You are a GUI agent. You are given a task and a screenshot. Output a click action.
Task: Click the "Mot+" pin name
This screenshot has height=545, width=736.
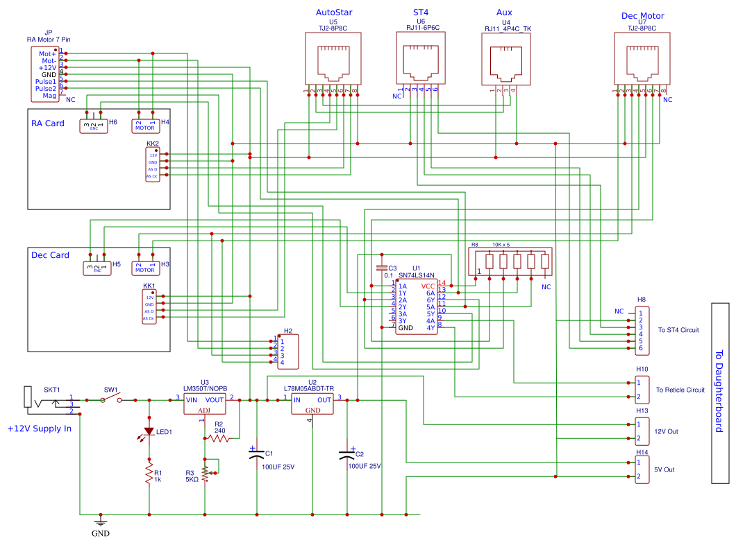click(47, 54)
